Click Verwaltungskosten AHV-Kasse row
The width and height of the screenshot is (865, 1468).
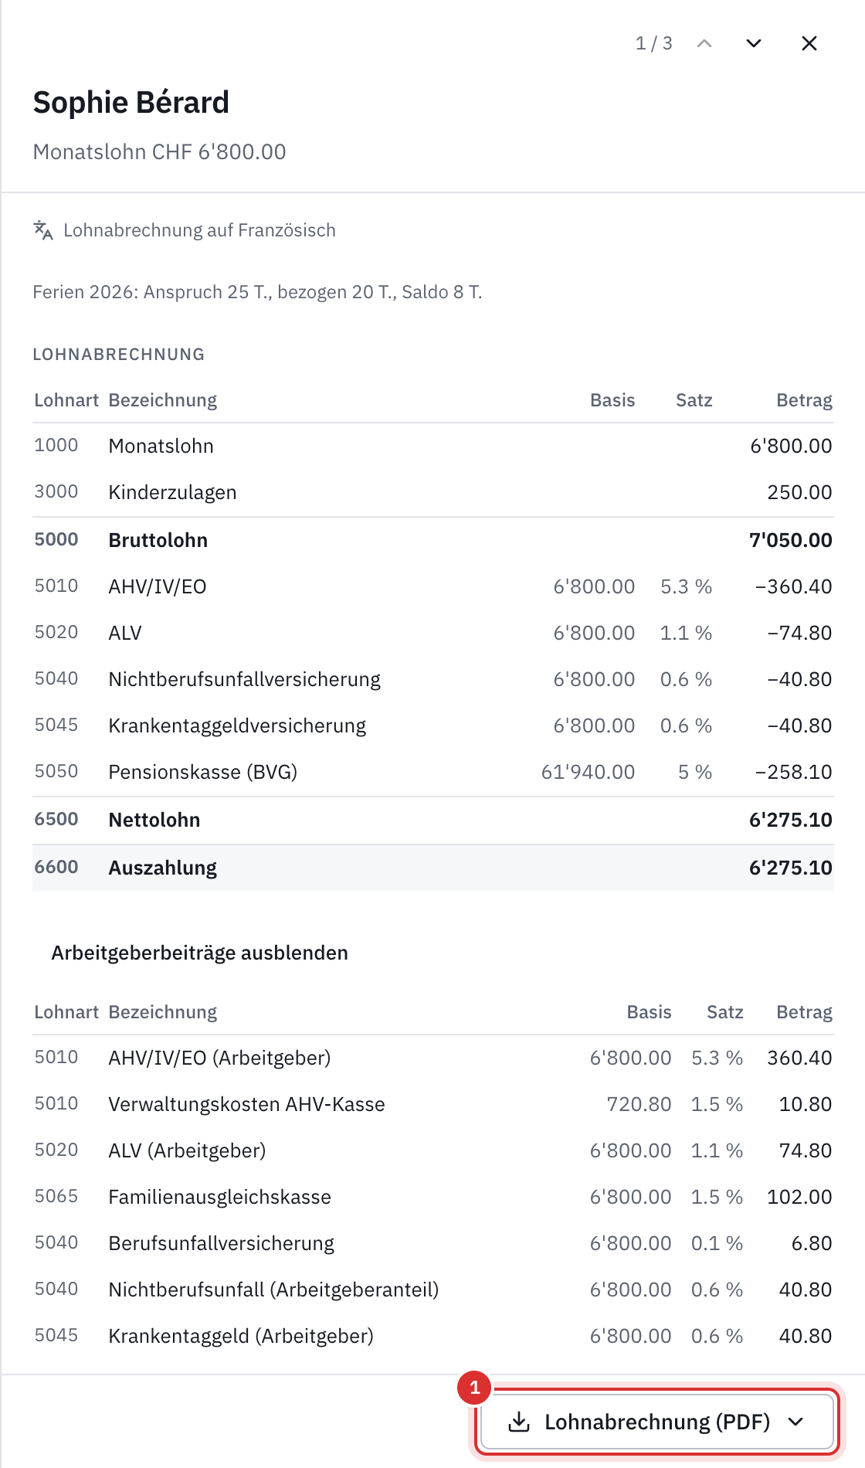pos(433,1104)
